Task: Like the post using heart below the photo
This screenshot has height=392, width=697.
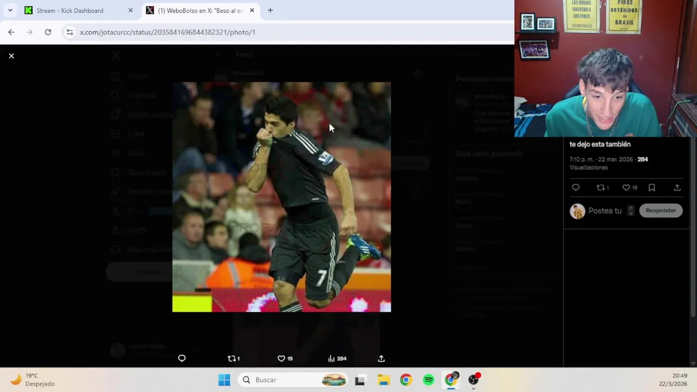Action: pyautogui.click(x=285, y=358)
